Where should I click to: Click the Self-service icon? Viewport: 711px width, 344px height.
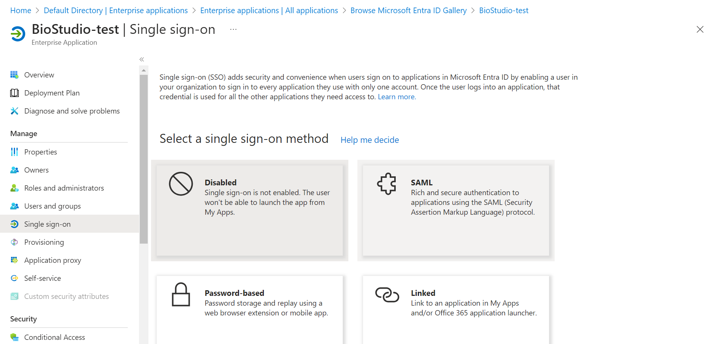tap(14, 278)
